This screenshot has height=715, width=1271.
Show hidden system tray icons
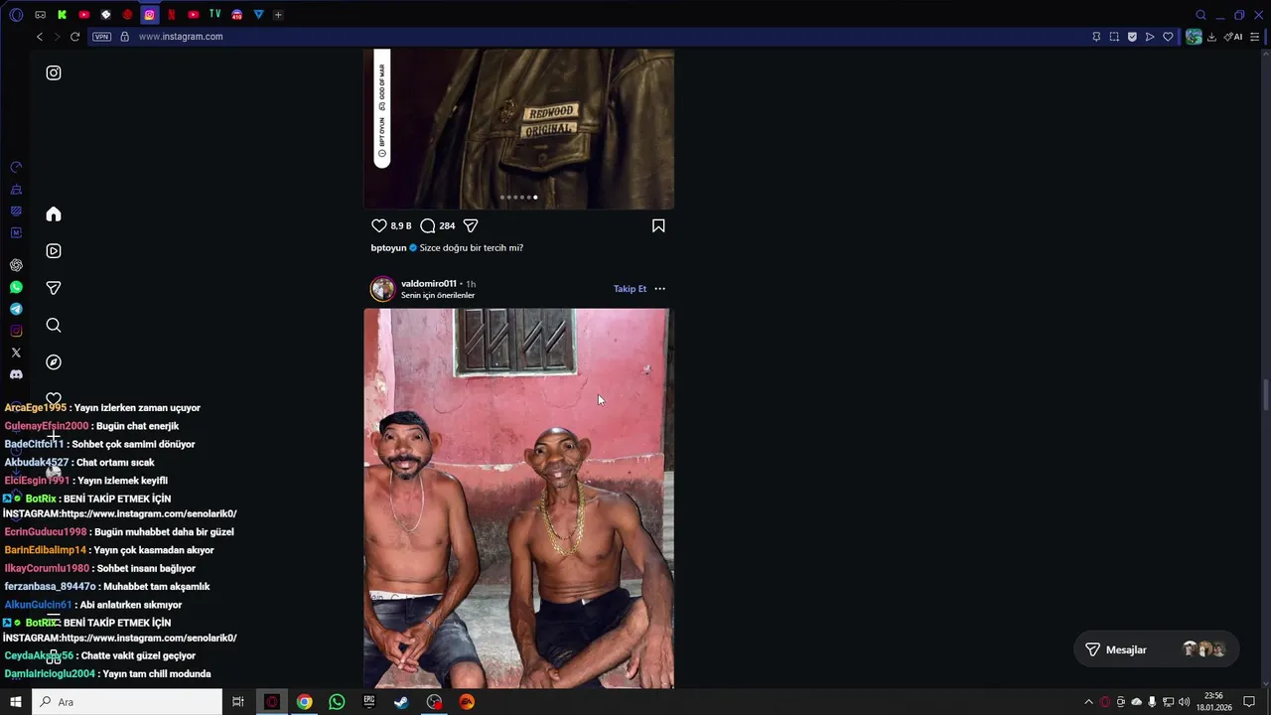(x=1088, y=702)
